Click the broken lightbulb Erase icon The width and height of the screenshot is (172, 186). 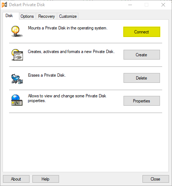click(17, 79)
